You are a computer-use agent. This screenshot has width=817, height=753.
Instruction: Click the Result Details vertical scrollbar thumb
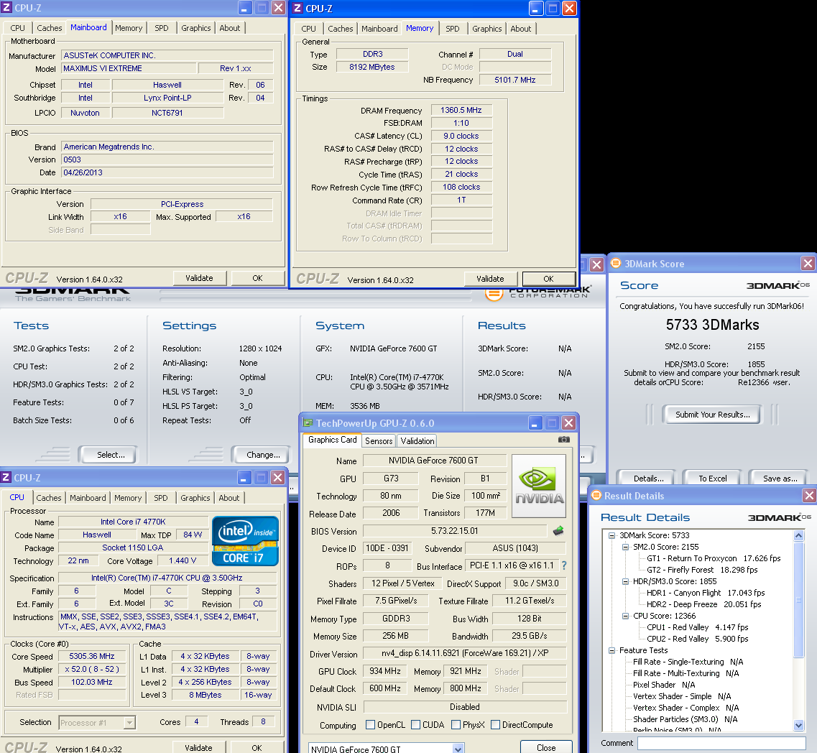[798, 599]
